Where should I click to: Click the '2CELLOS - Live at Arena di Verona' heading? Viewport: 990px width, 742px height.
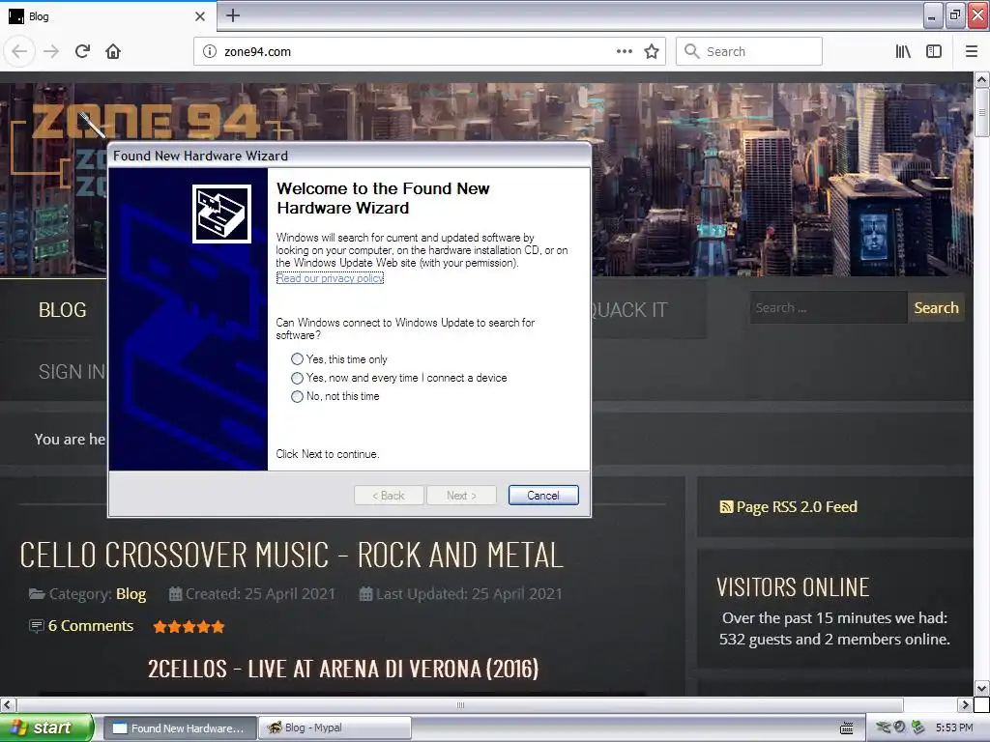click(343, 669)
